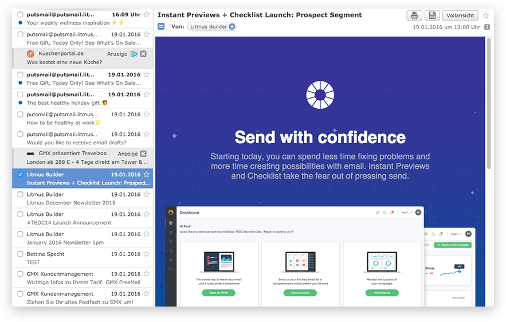Screen dimensions: 506x322
Task: Click the AdChoices triangle on Kuechenportal ad
Action: (x=134, y=54)
